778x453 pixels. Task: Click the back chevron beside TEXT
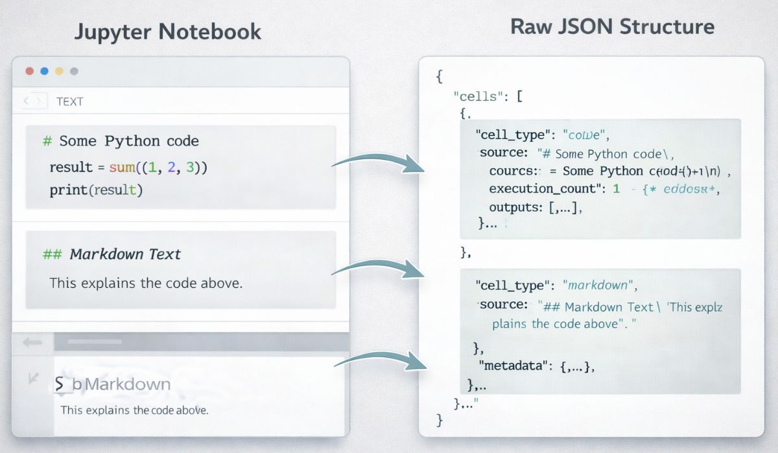[x=27, y=101]
